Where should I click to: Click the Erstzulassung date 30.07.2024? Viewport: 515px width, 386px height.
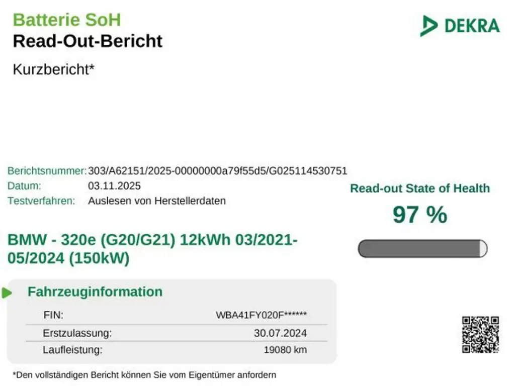(x=280, y=333)
